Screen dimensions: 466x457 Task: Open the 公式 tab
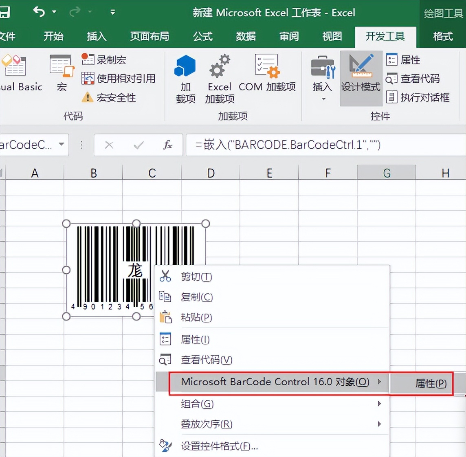(203, 36)
